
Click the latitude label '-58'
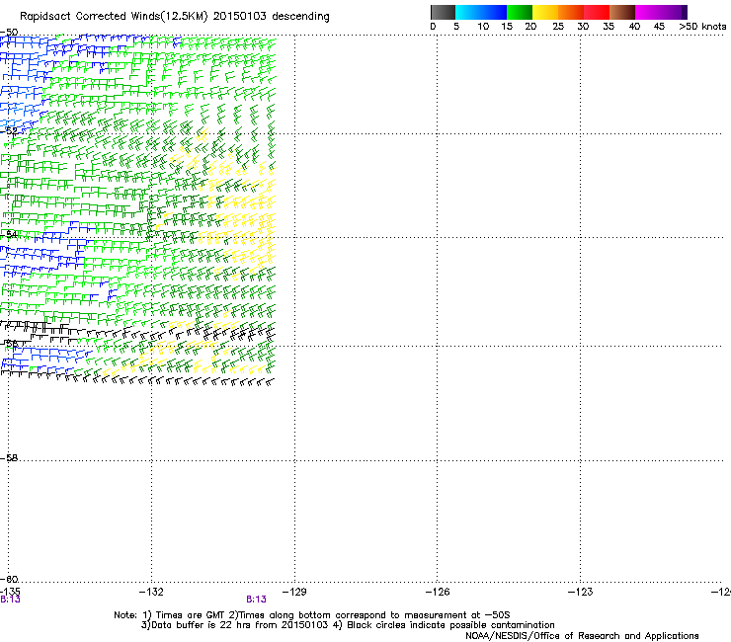pos(9,458)
